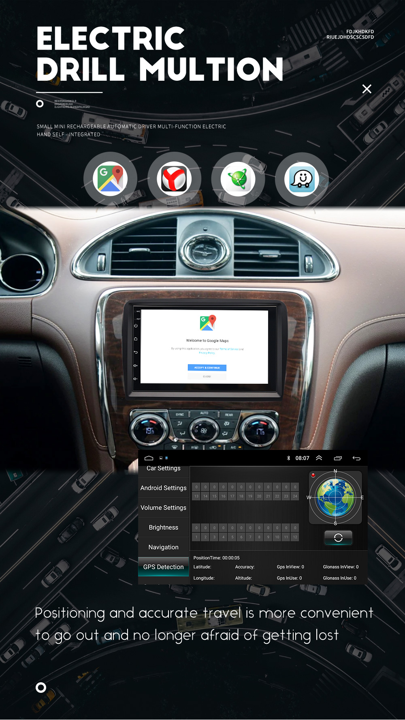
Task: Click the ELECTRIC DRILL MULTION headline
Action: [160, 54]
